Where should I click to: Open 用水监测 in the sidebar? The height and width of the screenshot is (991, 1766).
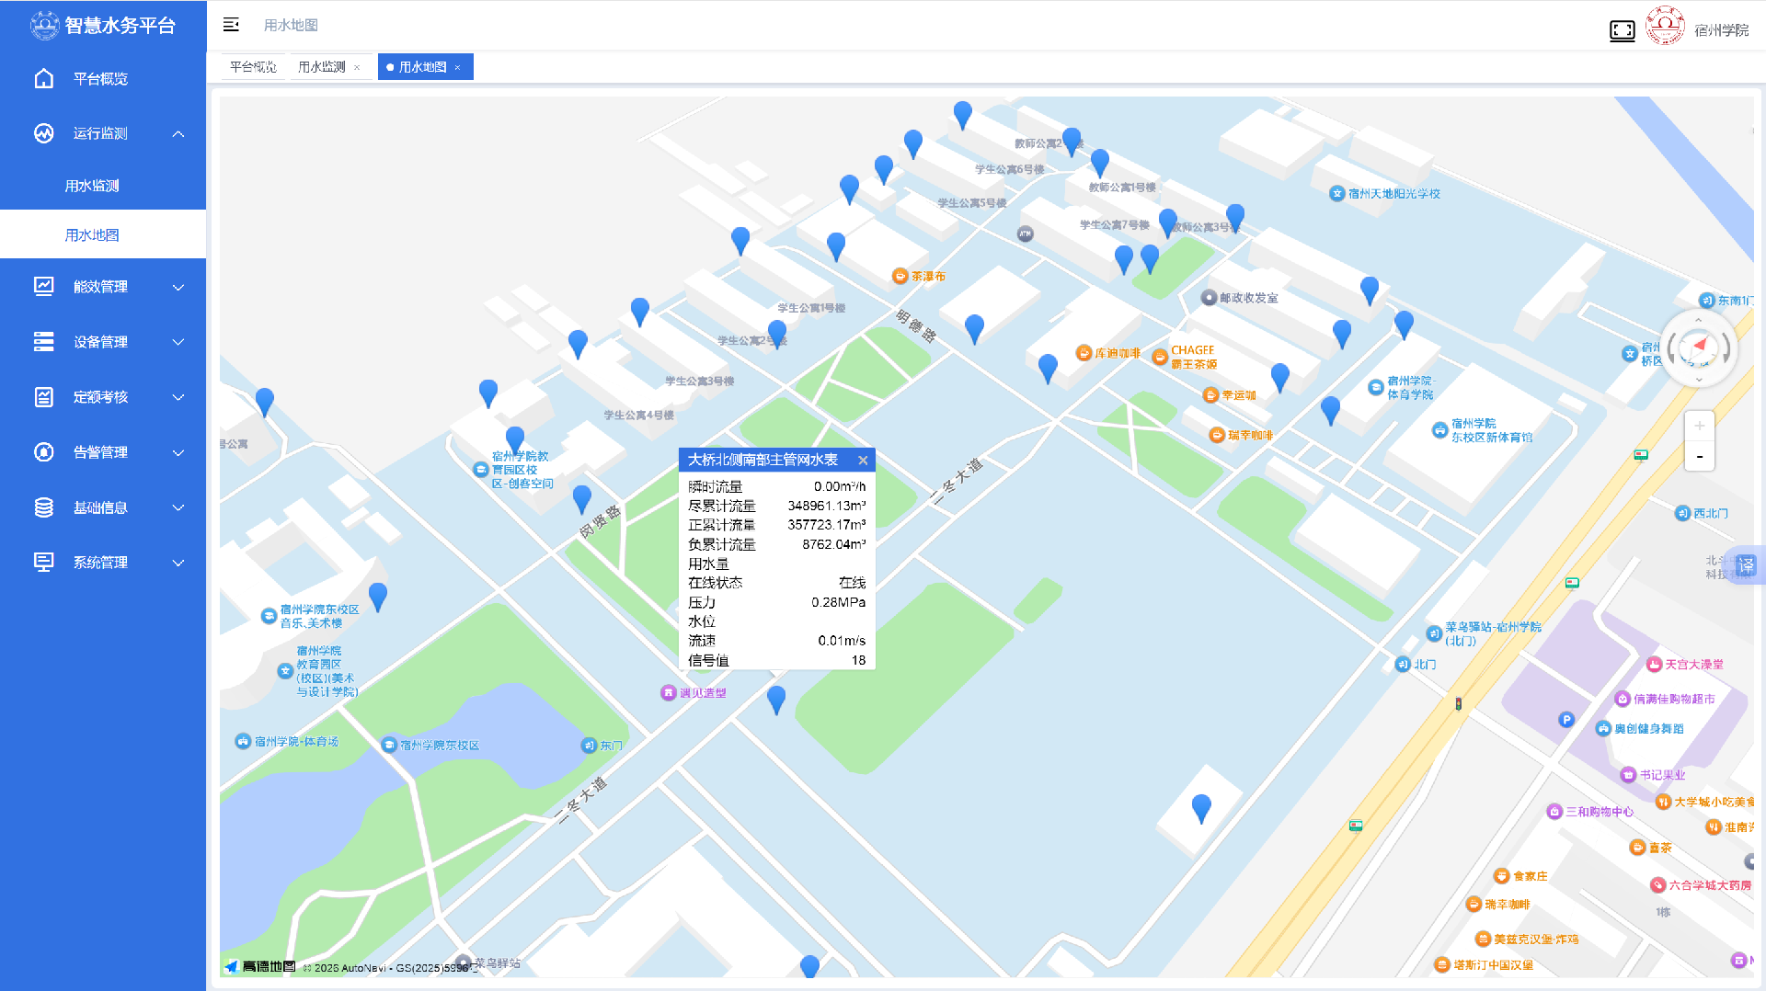(92, 186)
